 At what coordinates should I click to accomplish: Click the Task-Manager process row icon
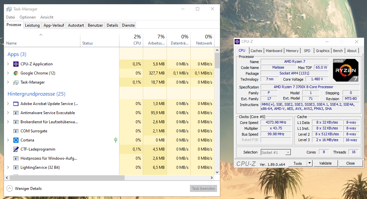pyautogui.click(x=16, y=82)
